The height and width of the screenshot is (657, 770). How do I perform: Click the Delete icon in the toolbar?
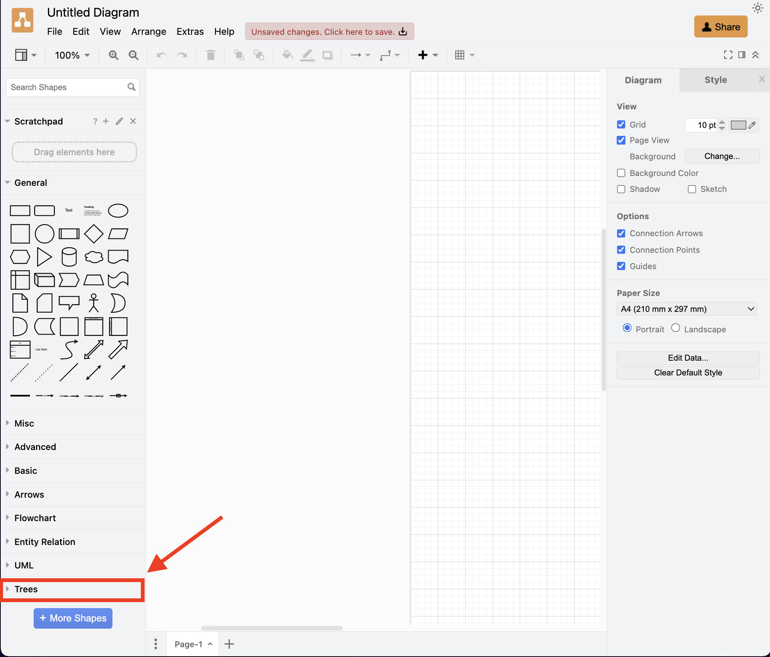[x=211, y=55]
